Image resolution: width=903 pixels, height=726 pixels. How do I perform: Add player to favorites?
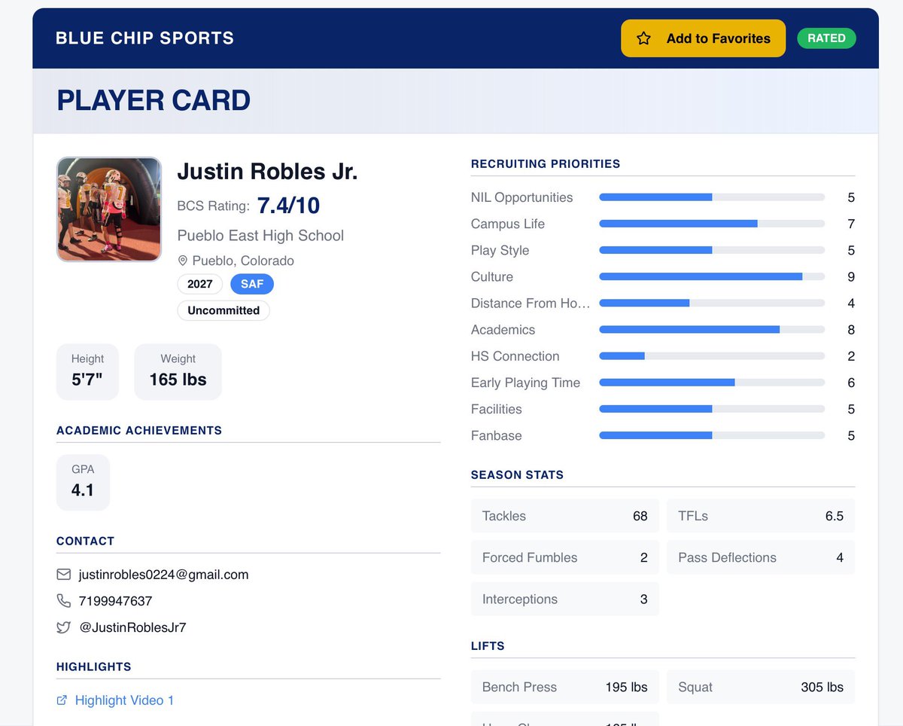[x=703, y=38]
